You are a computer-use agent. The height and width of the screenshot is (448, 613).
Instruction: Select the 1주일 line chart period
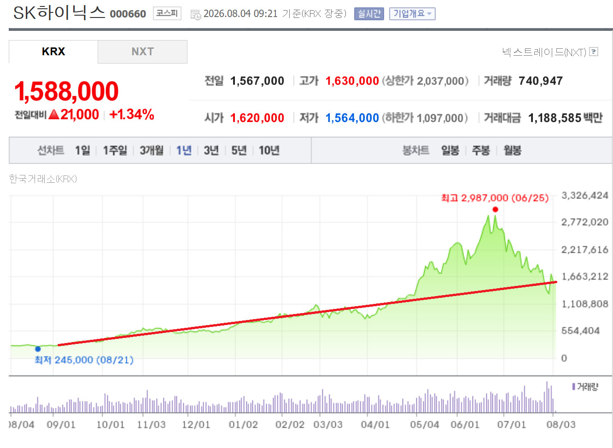(115, 151)
